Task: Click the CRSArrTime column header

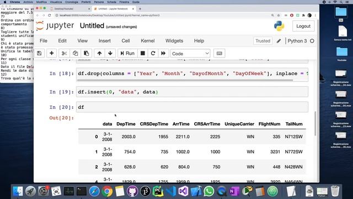Action: point(207,124)
